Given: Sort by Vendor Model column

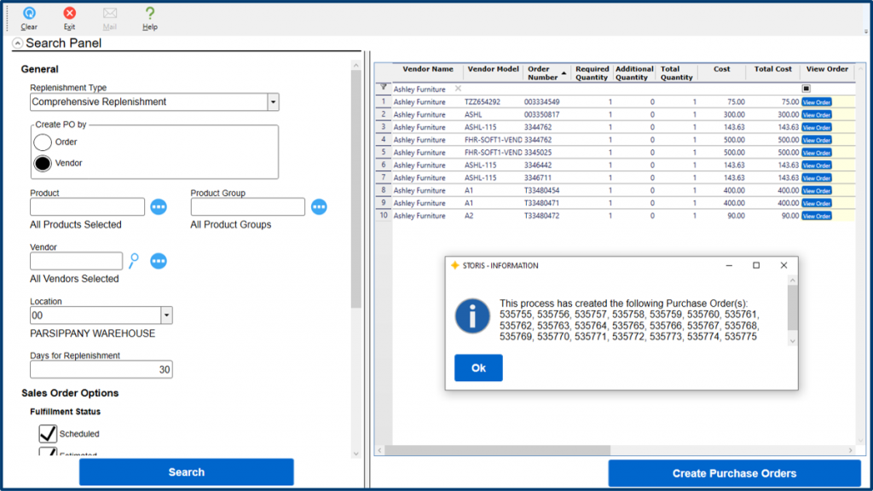Looking at the screenshot, I should (x=493, y=69).
